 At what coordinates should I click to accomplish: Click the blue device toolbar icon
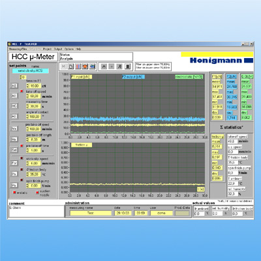(x=93, y=67)
